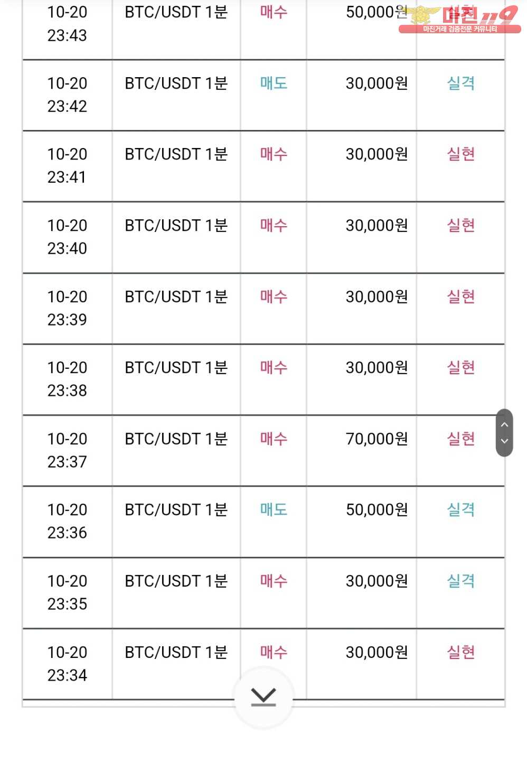
Task: Select the 실격 result in the 23:36 row
Action: [x=460, y=509]
